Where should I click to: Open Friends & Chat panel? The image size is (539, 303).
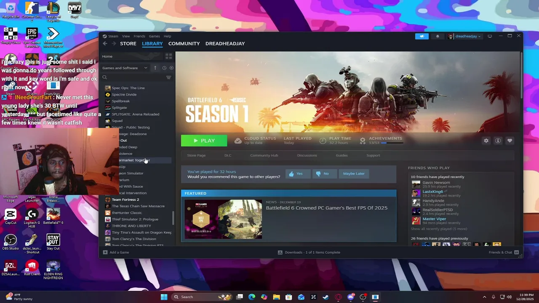(x=504, y=252)
